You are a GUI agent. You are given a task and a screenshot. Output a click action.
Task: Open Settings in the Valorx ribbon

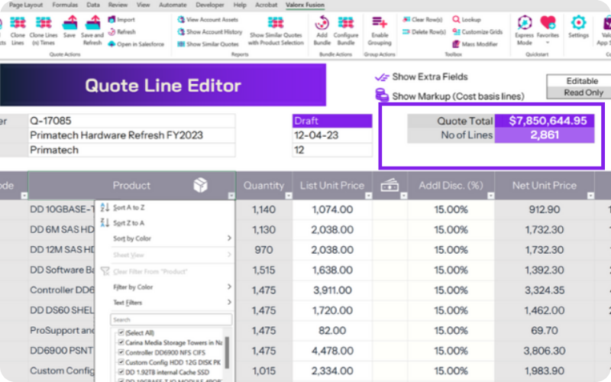[x=578, y=27]
